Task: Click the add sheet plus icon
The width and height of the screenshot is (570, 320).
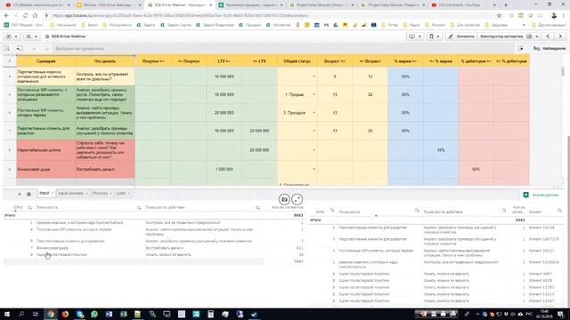Action: pos(20,194)
